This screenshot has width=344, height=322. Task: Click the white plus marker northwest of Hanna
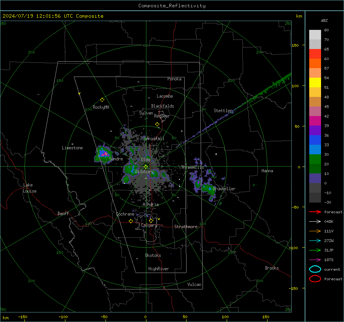point(216,154)
